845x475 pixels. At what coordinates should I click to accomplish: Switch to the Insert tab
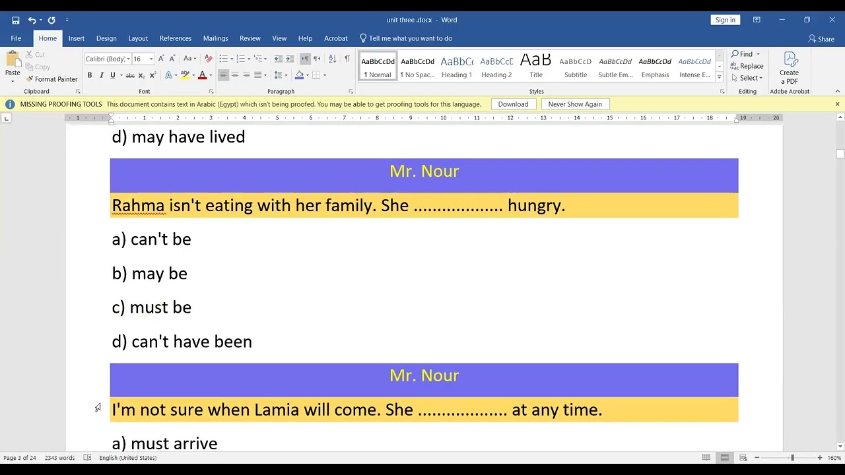(x=77, y=38)
